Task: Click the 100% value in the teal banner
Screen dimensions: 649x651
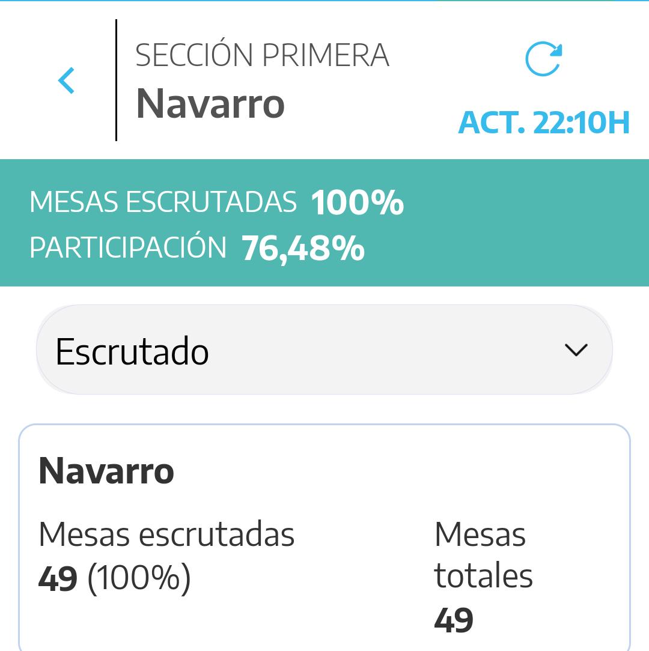Action: (357, 202)
